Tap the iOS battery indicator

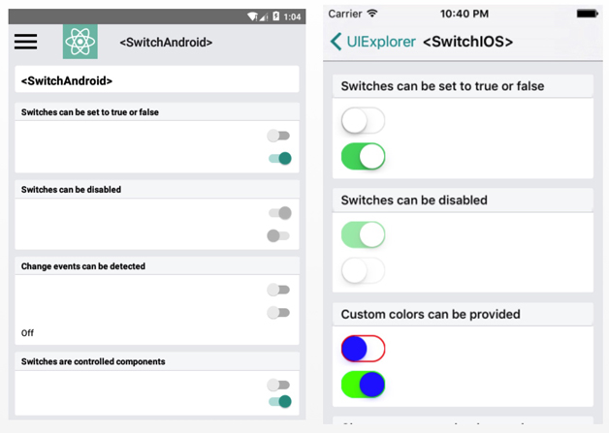click(x=587, y=14)
